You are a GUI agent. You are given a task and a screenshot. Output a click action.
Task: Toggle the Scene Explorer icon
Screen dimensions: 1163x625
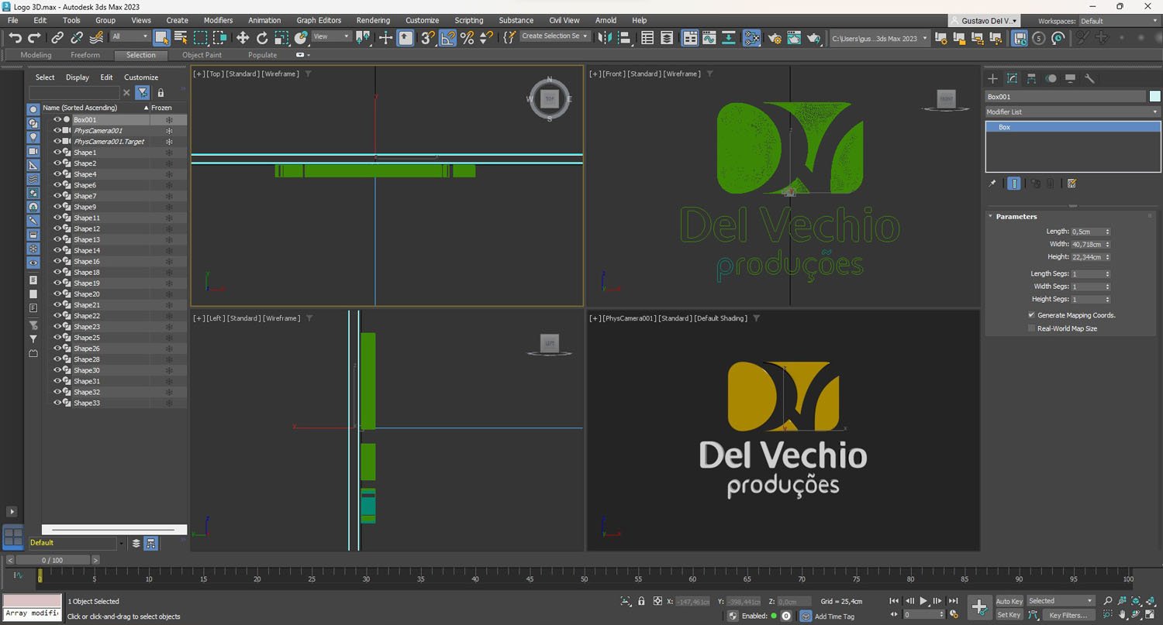click(x=647, y=37)
